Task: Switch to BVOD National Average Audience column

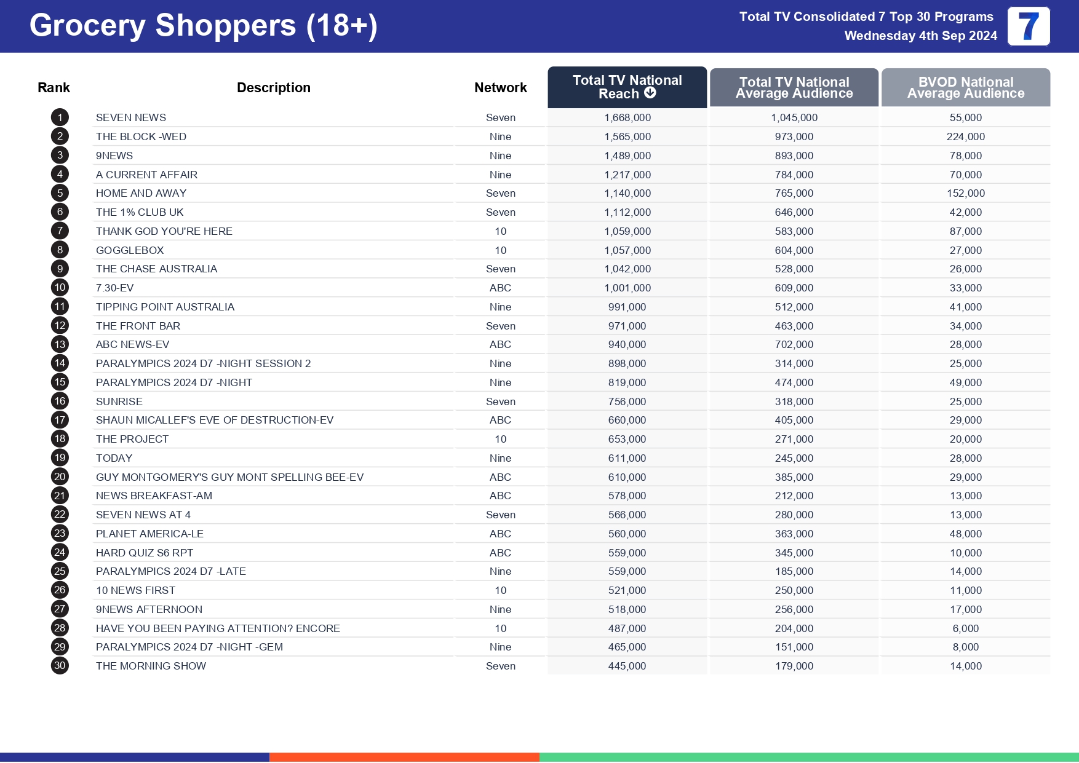Action: pos(965,87)
